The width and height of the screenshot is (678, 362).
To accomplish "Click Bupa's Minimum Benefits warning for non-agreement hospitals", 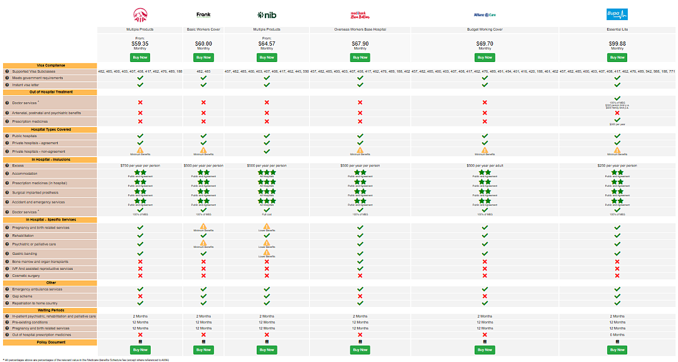I will (617, 150).
